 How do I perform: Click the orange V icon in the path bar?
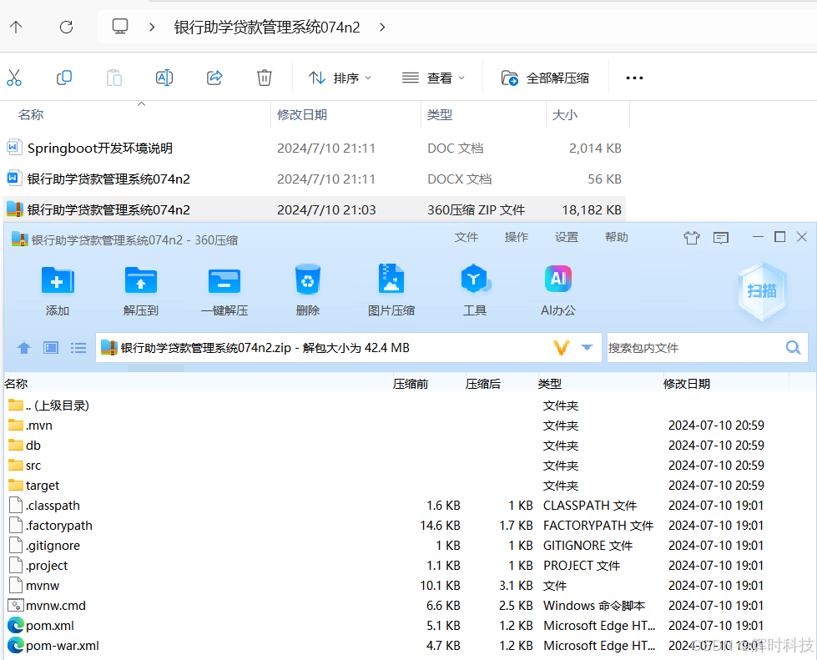tap(561, 347)
